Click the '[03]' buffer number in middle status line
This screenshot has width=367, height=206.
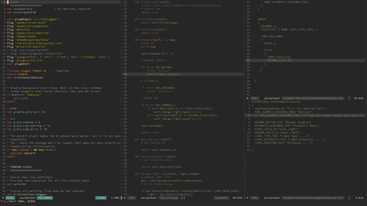(x=132, y=198)
